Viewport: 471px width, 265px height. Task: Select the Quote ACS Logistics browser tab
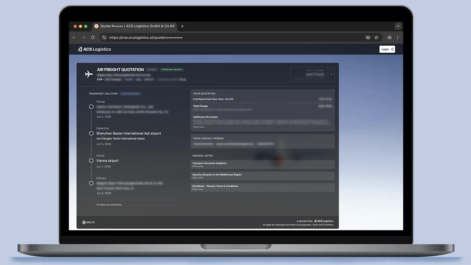click(135, 26)
